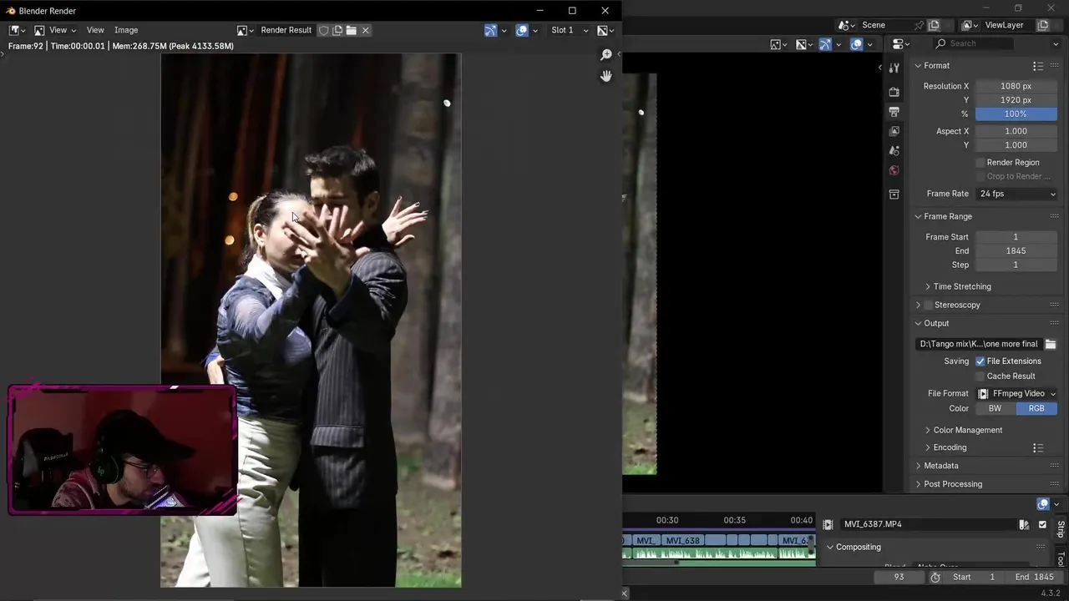1069x601 pixels.
Task: Open the Render properties tab
Action: click(x=894, y=92)
